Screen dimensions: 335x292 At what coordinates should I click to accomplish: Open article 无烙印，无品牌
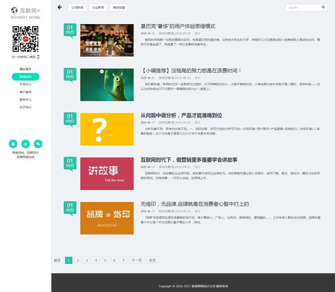point(195,204)
